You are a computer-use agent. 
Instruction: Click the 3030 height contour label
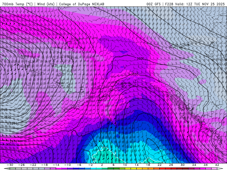coord(134,75)
